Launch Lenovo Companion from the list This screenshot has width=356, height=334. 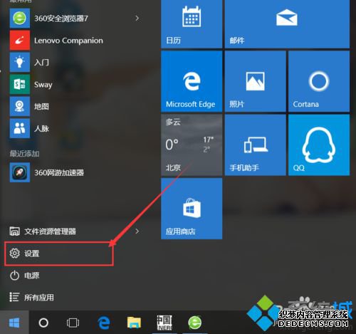coord(76,41)
